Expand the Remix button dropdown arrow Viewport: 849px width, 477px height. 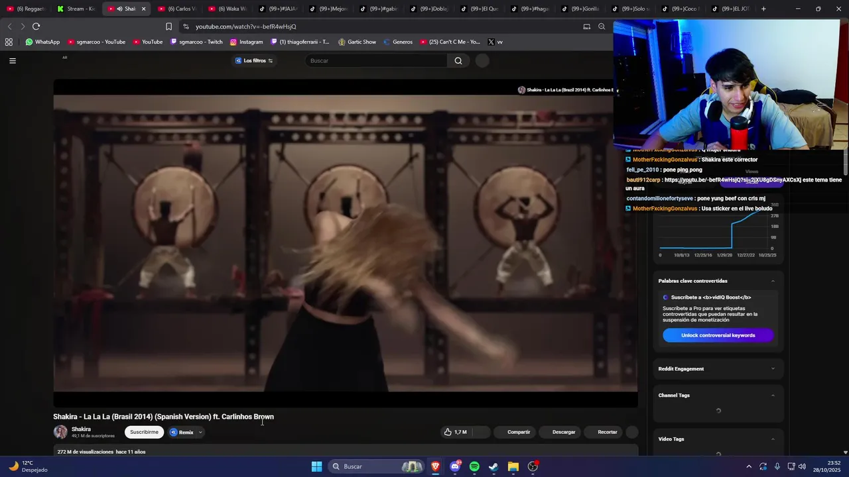200,432
